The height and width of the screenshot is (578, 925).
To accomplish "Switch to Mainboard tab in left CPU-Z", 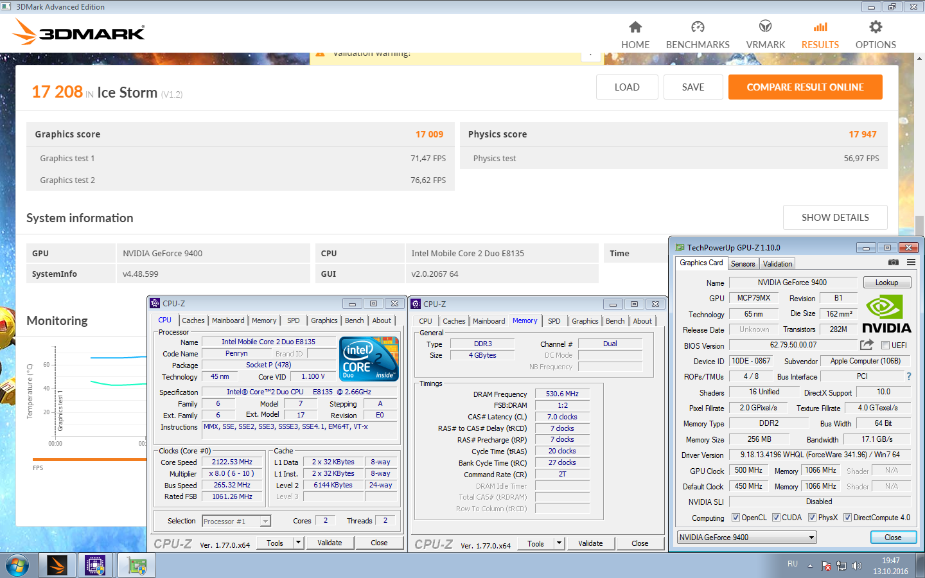I will 228,320.
